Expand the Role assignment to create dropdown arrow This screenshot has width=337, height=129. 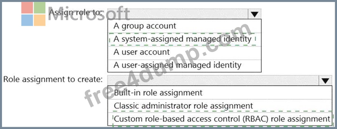[325, 80]
